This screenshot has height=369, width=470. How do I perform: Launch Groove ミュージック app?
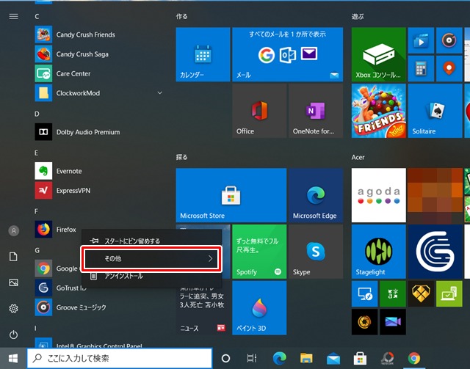(x=99, y=307)
